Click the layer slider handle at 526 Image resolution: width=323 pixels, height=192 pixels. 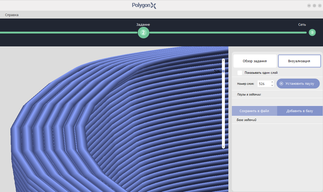pos(223,71)
